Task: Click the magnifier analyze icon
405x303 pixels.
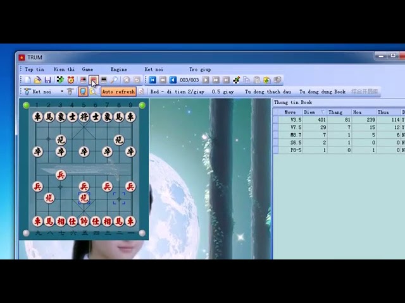Action: point(114,80)
